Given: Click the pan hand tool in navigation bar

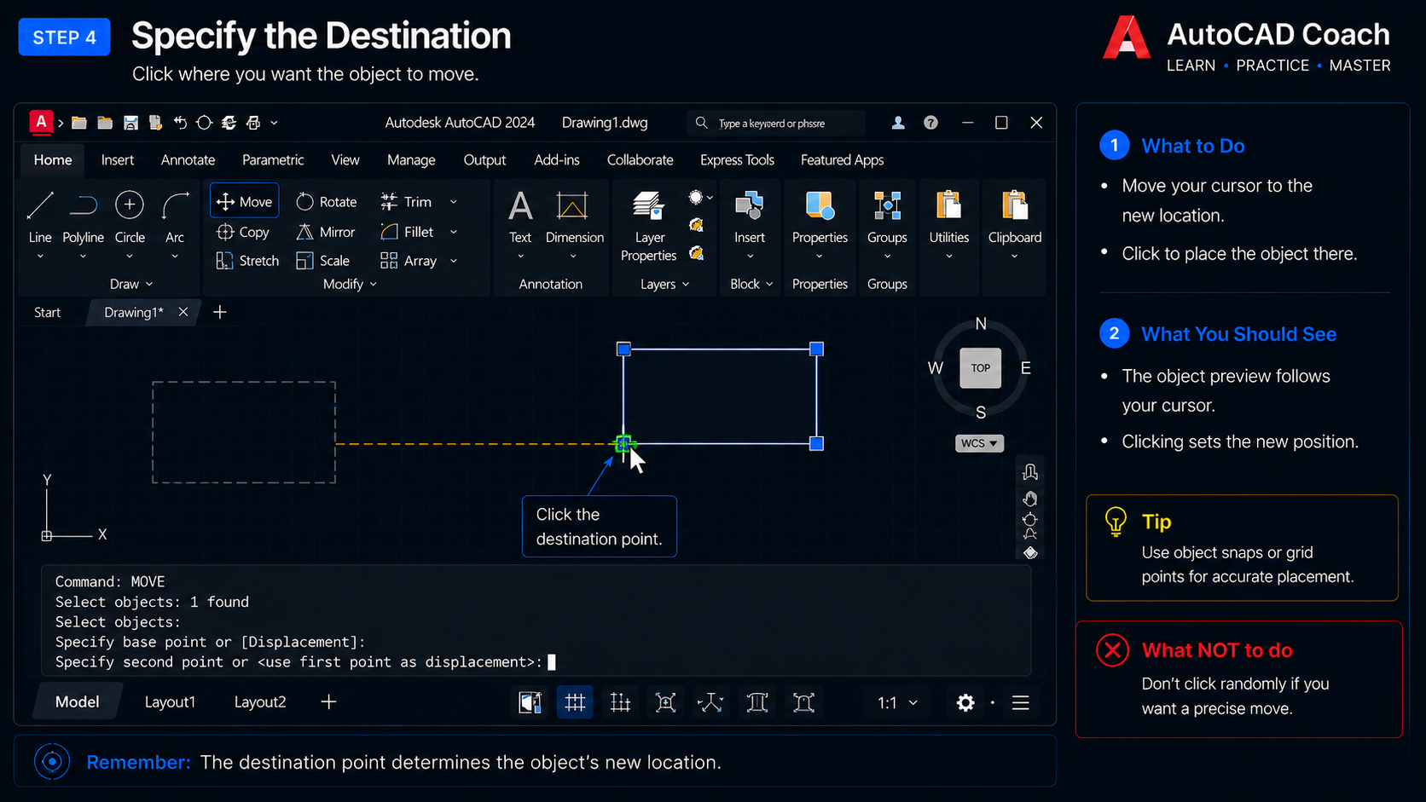Looking at the screenshot, I should click(x=1030, y=498).
